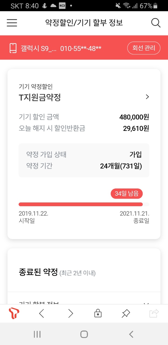Tap the share icon
Screen dimensions: 168x345
pos(154,313)
